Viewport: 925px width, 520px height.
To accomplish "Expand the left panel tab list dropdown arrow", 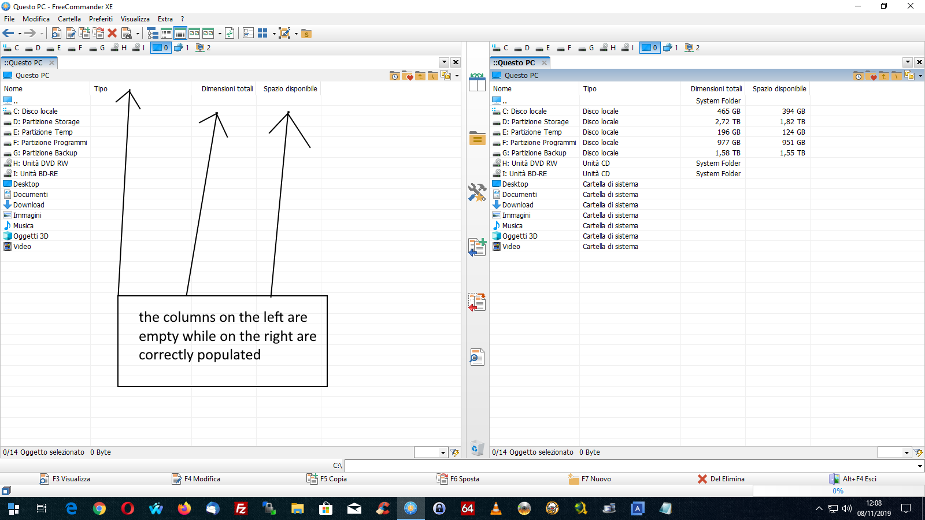I will (x=444, y=62).
